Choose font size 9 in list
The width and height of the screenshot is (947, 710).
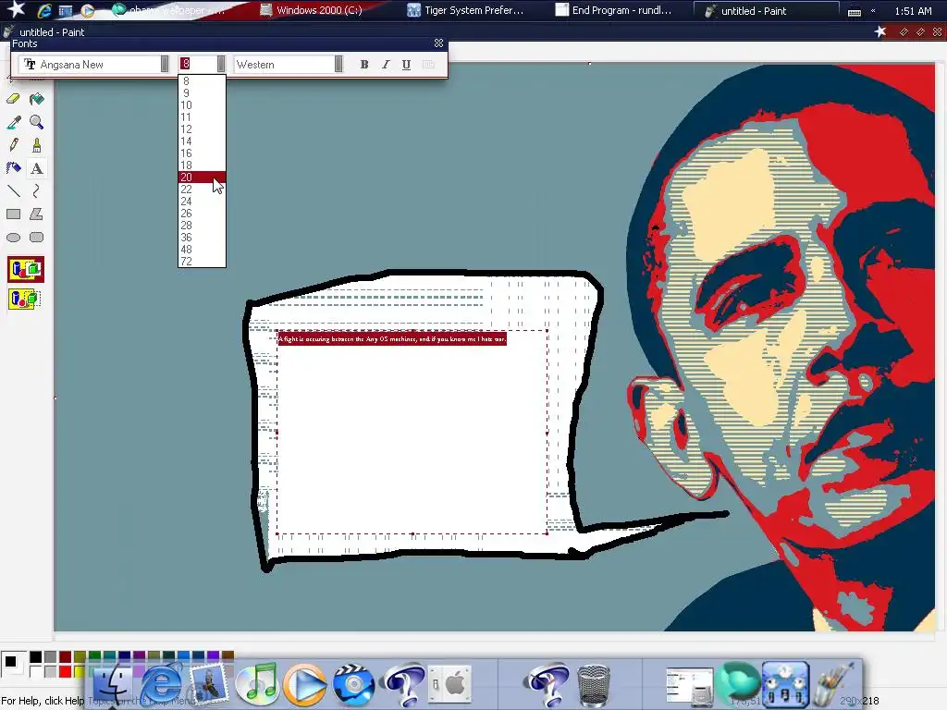202,93
